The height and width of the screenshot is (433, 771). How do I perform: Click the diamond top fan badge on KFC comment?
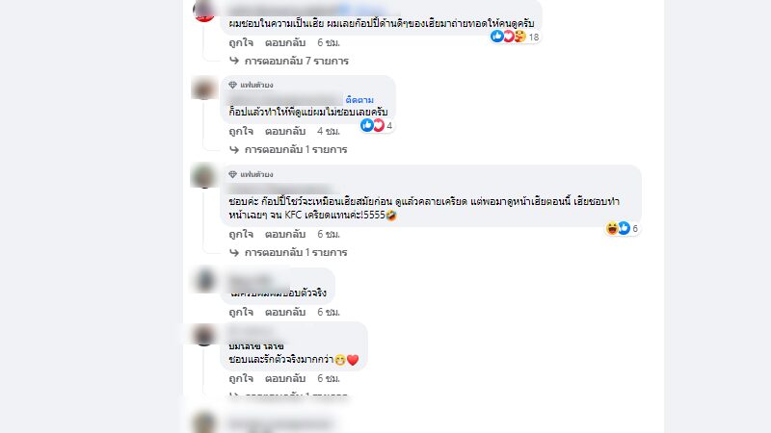232,174
